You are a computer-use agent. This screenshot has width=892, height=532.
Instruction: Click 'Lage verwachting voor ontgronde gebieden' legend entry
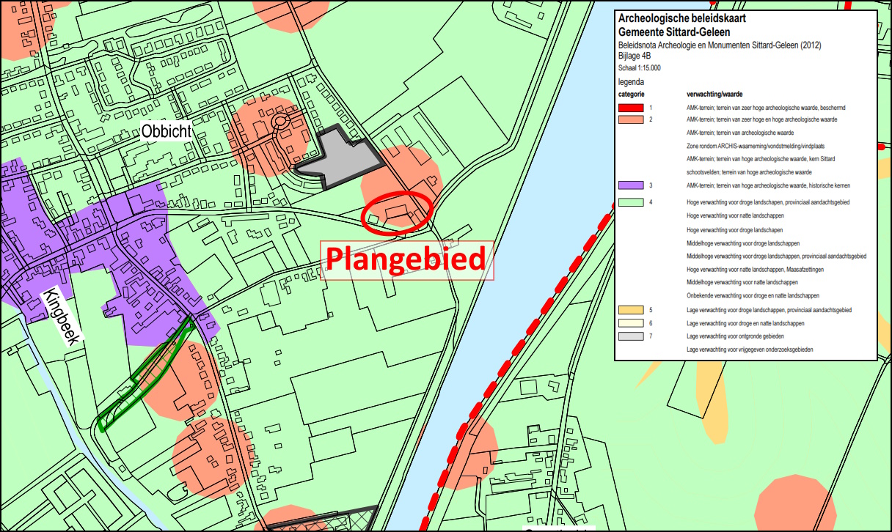(x=735, y=336)
